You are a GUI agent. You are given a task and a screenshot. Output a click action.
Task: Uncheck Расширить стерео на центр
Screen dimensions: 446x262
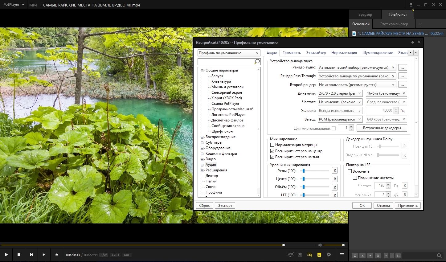point(272,151)
